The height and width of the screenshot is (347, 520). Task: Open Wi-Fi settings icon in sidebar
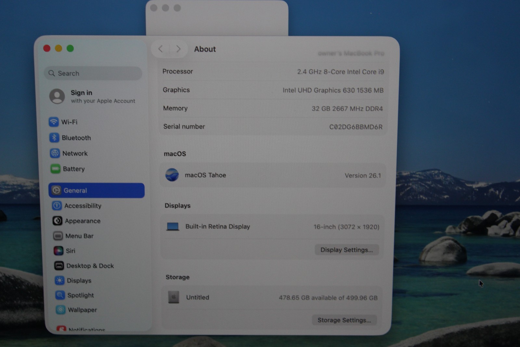click(54, 122)
